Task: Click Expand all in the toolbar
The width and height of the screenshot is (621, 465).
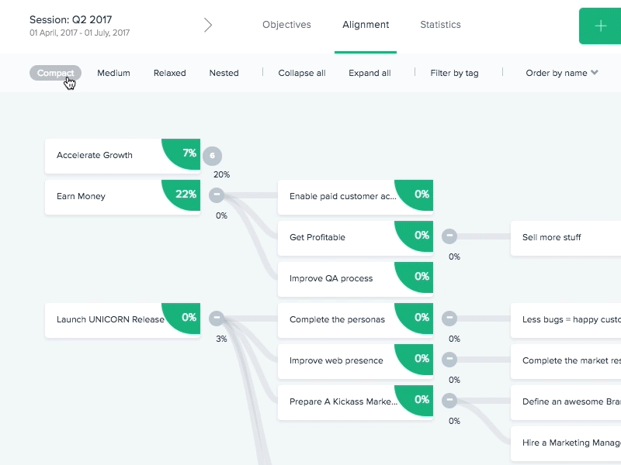Action: (x=369, y=73)
